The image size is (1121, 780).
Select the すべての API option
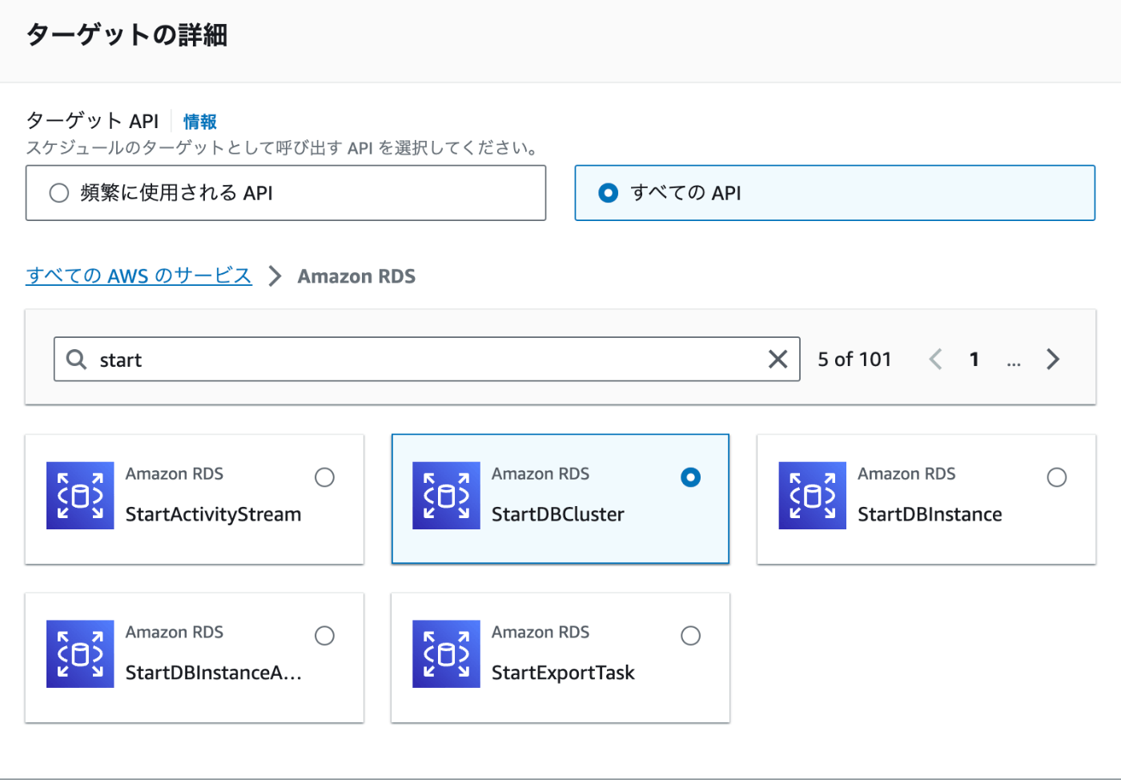pos(834,193)
